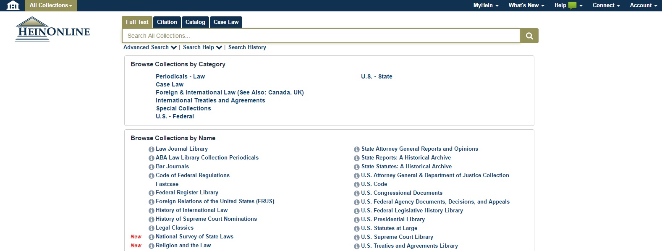Show info for U.S. Congressional Documents
Image resolution: width=662 pixels, height=251 pixels.
coord(357,193)
